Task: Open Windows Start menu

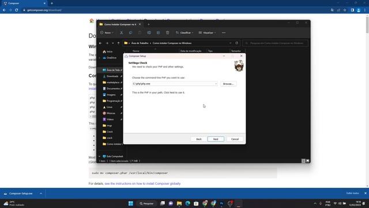Action: (x=131, y=203)
